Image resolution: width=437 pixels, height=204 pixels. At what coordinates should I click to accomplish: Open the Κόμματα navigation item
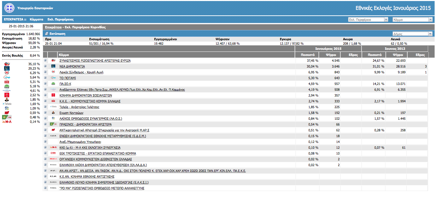pyautogui.click(x=37, y=19)
